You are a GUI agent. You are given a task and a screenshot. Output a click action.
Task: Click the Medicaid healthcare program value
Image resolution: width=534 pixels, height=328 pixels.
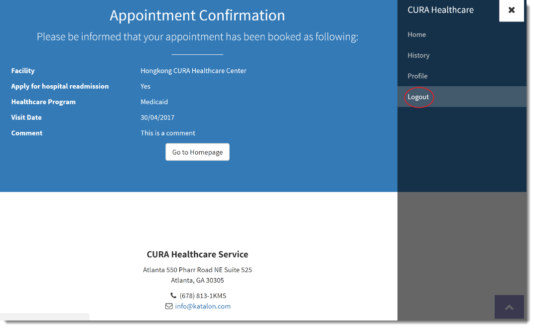point(154,102)
